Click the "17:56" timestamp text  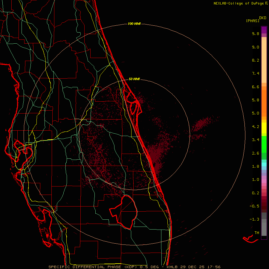coord(214,267)
